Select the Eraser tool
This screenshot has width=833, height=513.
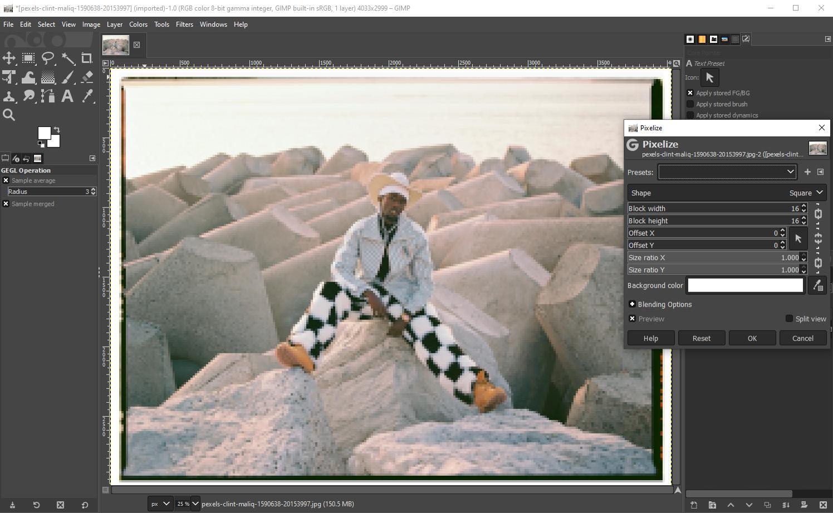point(87,77)
